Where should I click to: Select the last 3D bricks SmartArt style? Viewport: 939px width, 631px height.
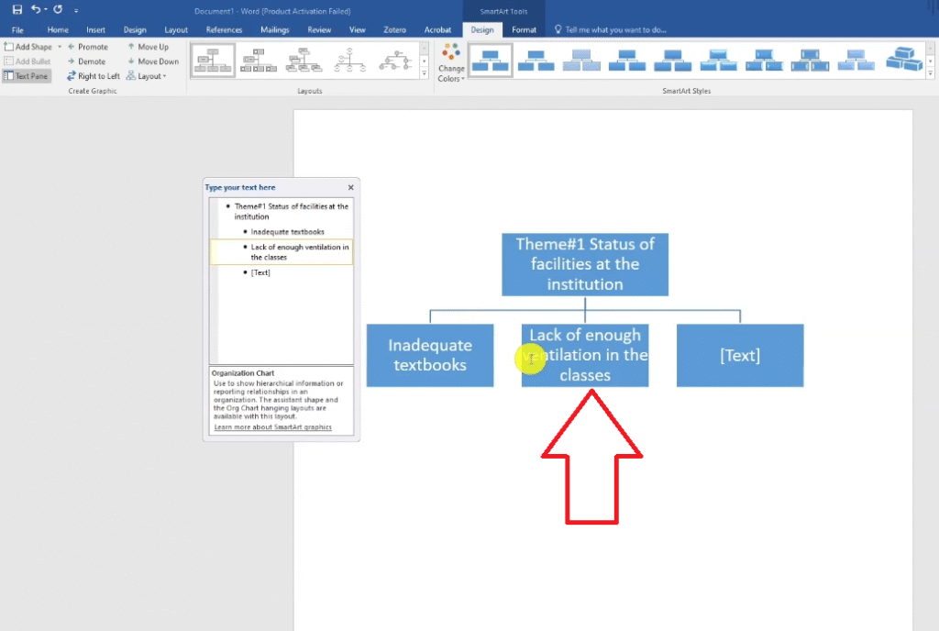click(x=904, y=61)
